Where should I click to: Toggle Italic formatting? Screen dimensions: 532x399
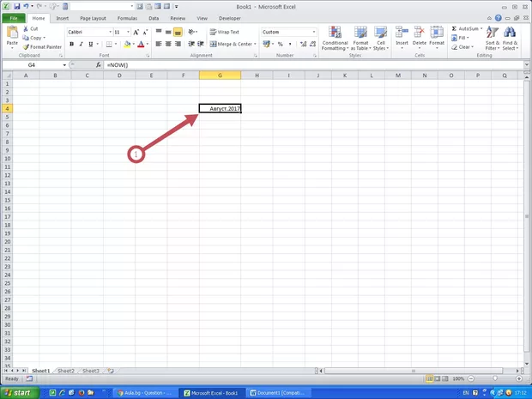82,44
